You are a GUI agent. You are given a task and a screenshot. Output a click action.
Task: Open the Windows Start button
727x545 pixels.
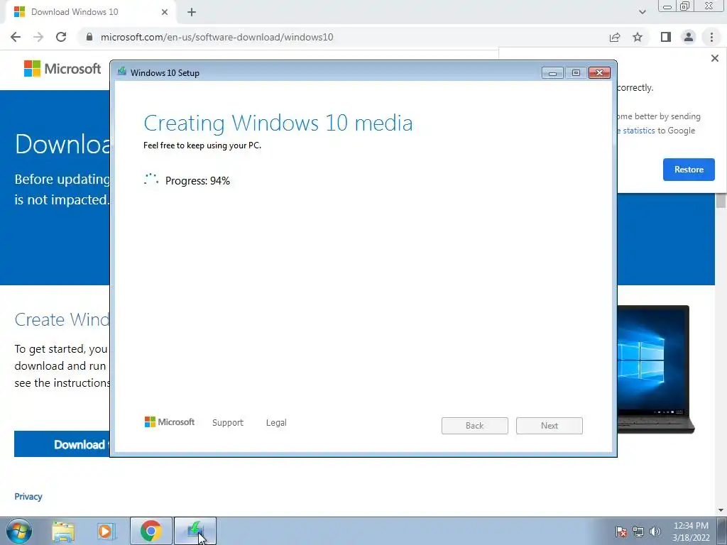pyautogui.click(x=19, y=531)
